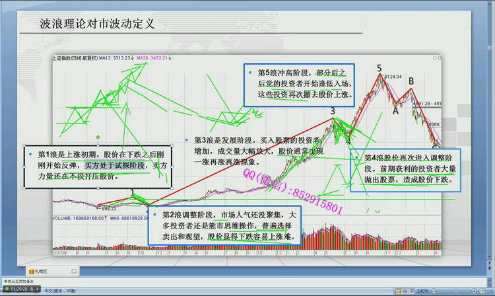Click the 中文(简体，中国) language indicator
The height and width of the screenshot is (296, 495).
pos(62,290)
